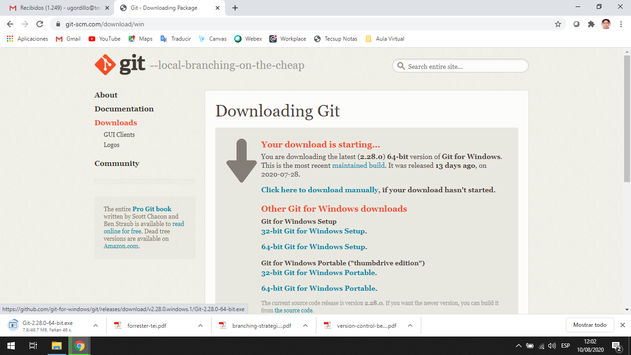Expand options for branching-strategi....pdf download
Viewport: 631px width, 355px height.
pyautogui.click(x=305, y=325)
